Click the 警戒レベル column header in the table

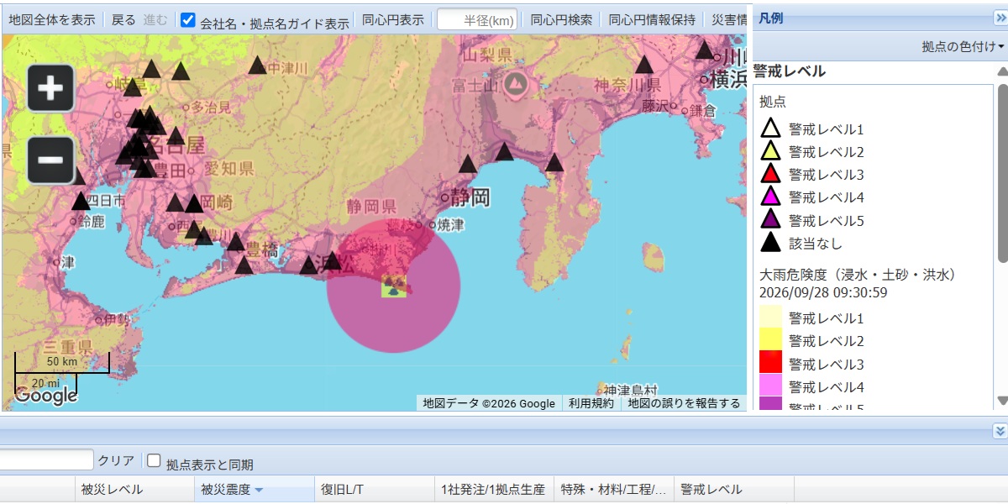tap(734, 490)
